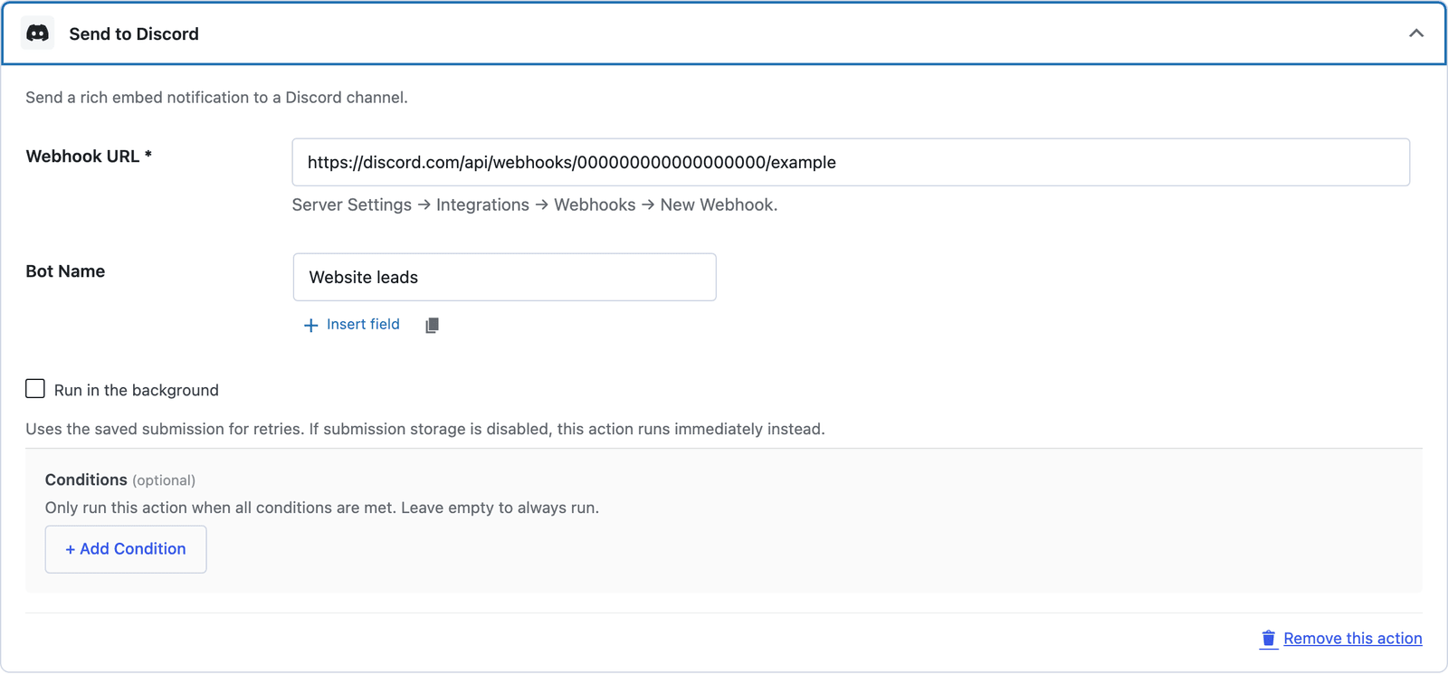
Task: Enable Run in the background checkbox
Action: coord(35,389)
